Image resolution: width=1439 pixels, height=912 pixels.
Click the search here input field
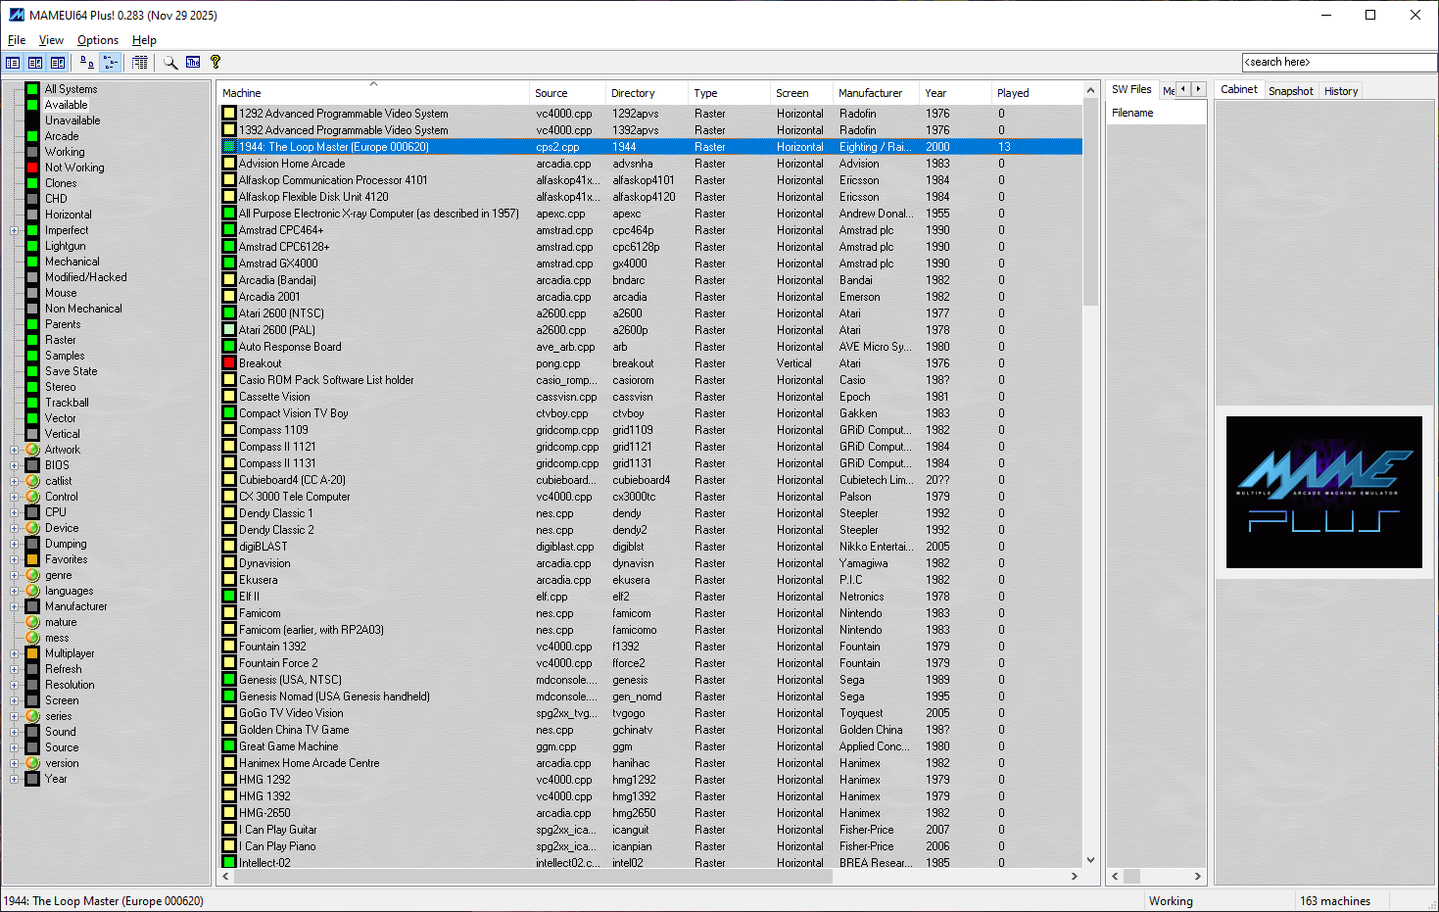(1338, 62)
